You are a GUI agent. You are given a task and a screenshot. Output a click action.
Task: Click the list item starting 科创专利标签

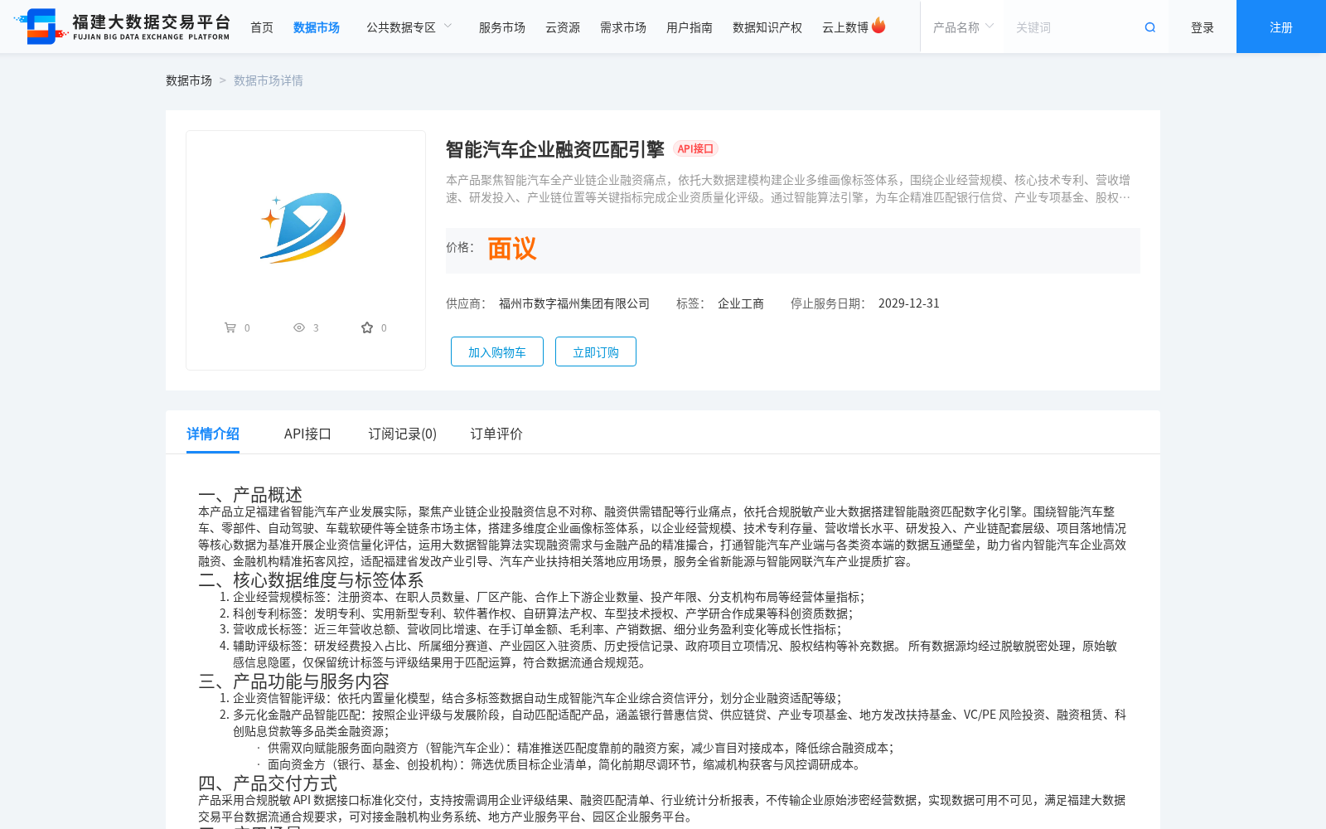542,613
